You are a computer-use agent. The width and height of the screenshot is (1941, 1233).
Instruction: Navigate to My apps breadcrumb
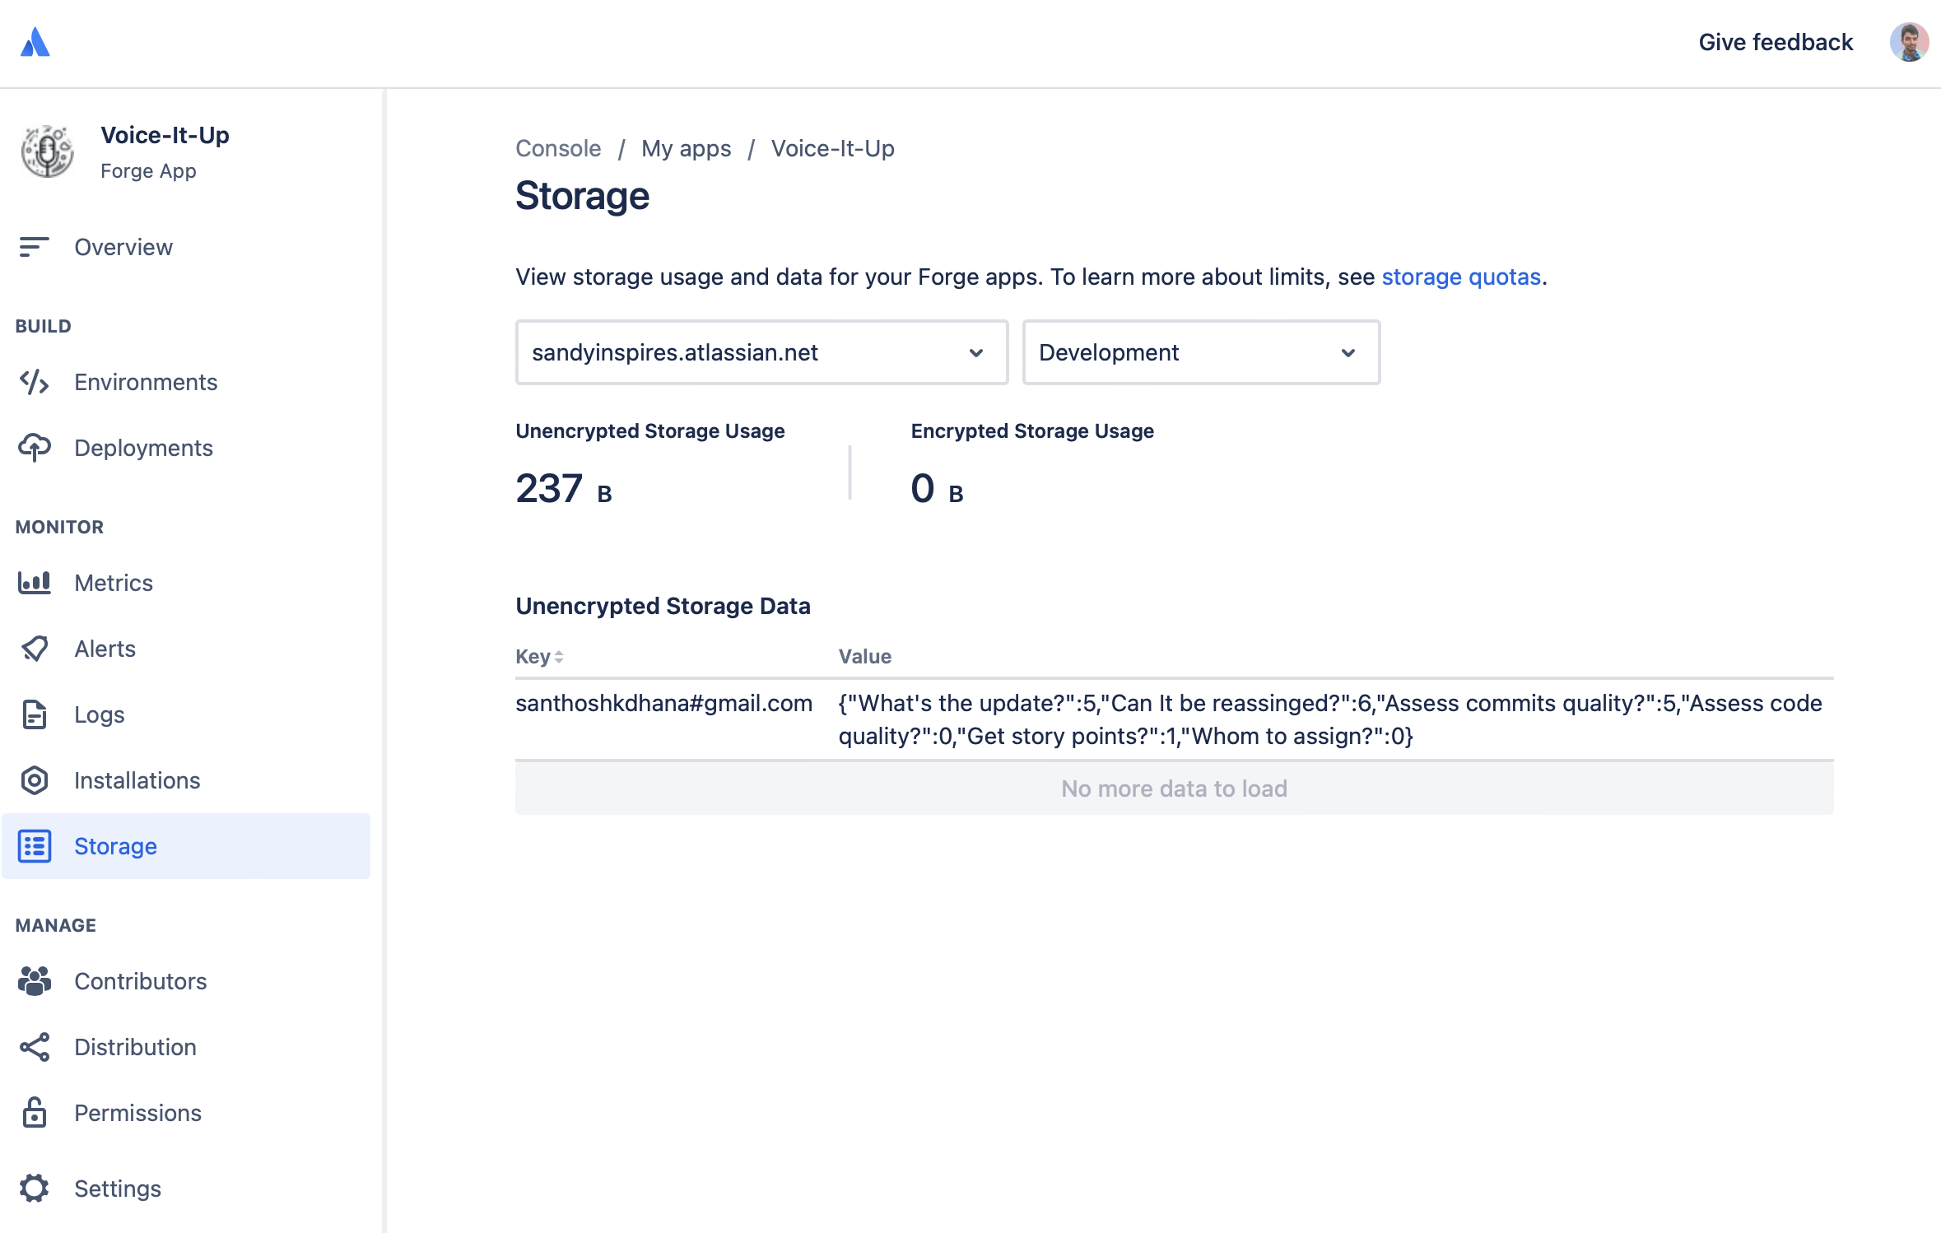[686, 148]
